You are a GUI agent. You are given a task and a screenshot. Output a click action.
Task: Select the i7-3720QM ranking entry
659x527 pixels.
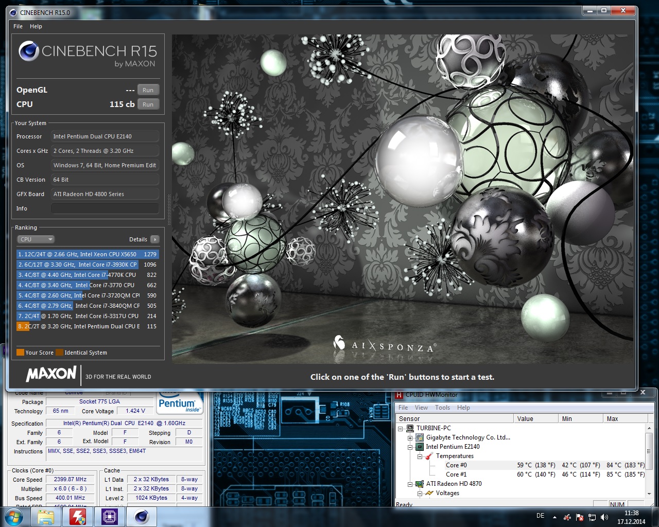[88, 295]
